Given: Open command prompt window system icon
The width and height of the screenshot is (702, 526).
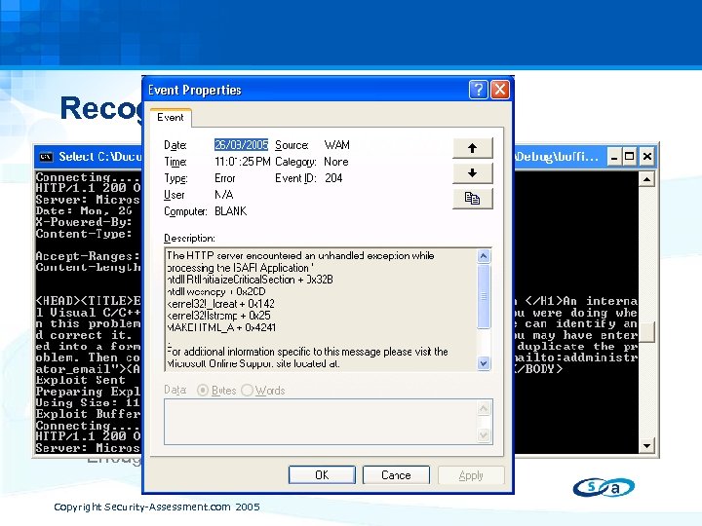Looking at the screenshot, I should point(46,157).
